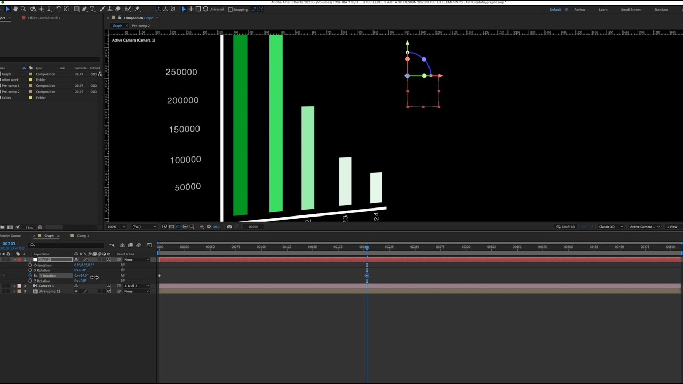
Task: Open Camera 1 parent dropdown showing 1. Null 2
Action: [137, 286]
